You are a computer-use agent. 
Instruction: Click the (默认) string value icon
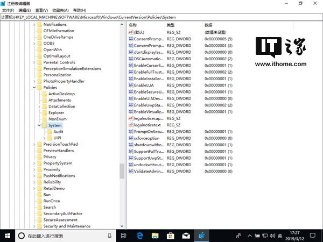(x=131, y=32)
